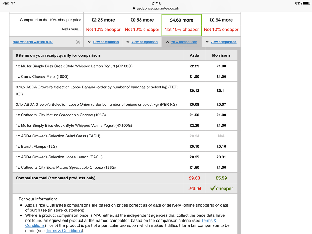Select Muller Whipped Vanilla Yogurt row

click(x=125, y=126)
